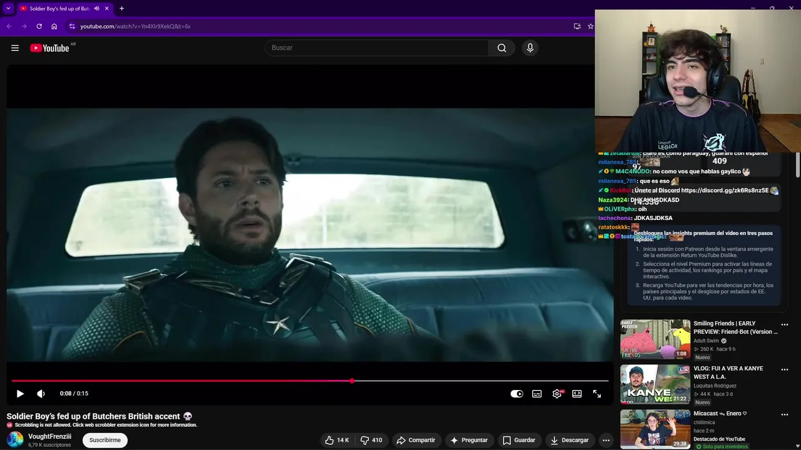Enter fullscreen mode
This screenshot has width=801, height=450.
click(597, 394)
